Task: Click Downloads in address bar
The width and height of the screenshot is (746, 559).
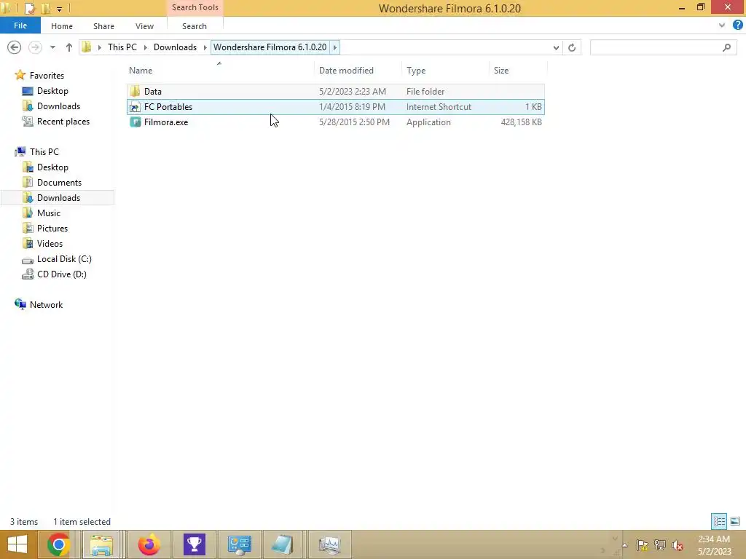Action: [175, 47]
